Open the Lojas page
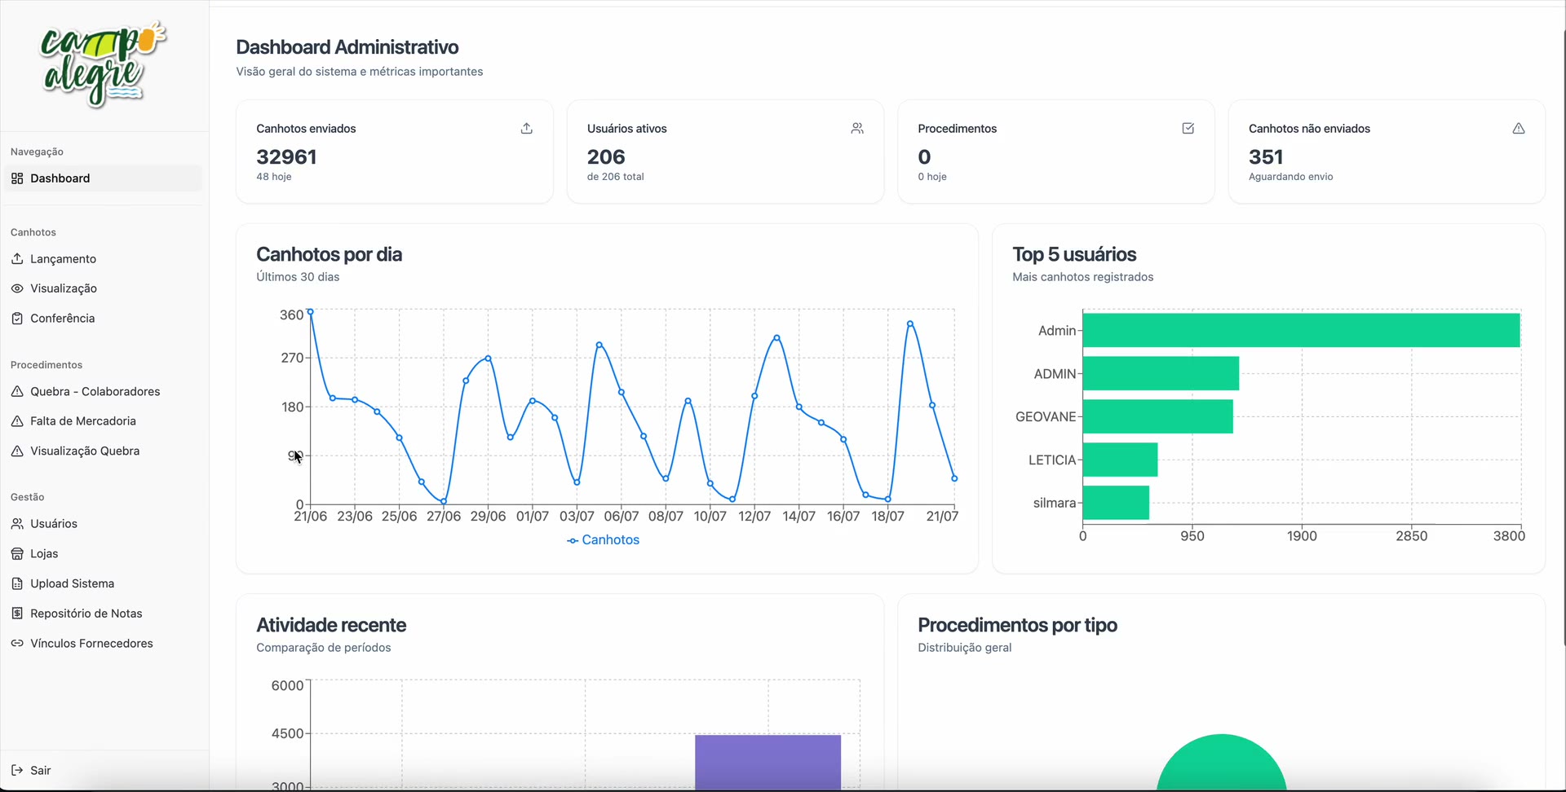This screenshot has width=1566, height=792. click(103, 554)
